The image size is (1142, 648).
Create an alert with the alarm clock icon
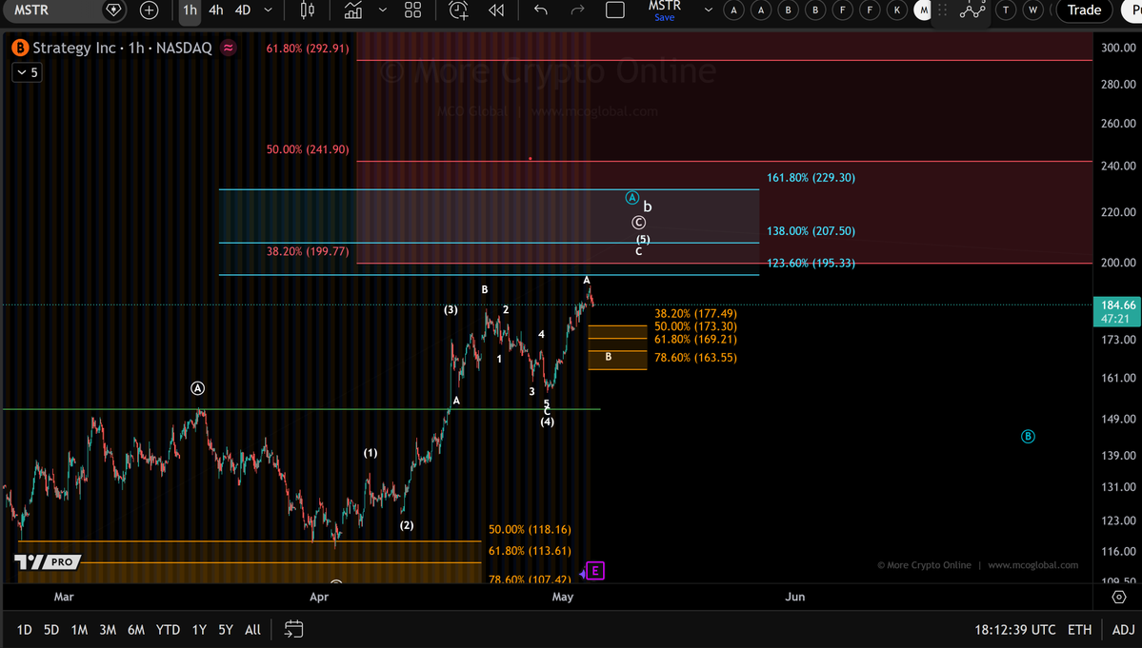(x=458, y=10)
